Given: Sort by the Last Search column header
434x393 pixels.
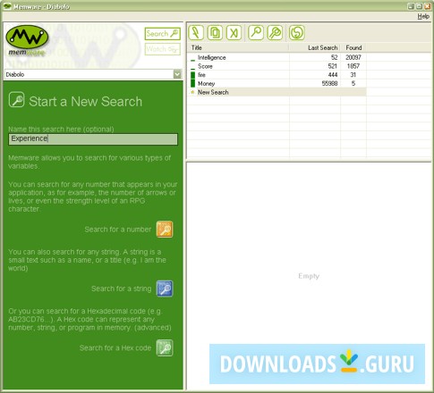Looking at the screenshot, I should pyautogui.click(x=315, y=47).
